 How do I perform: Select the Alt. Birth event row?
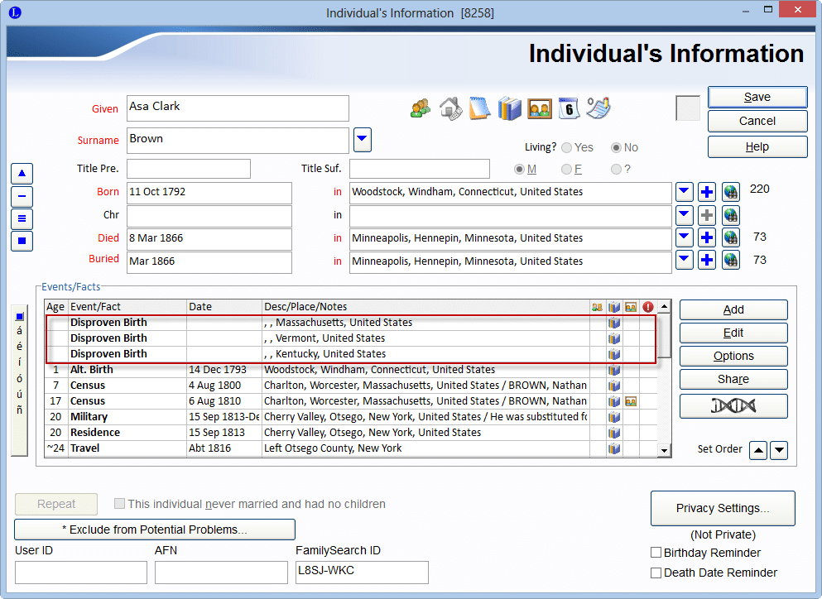(351, 370)
